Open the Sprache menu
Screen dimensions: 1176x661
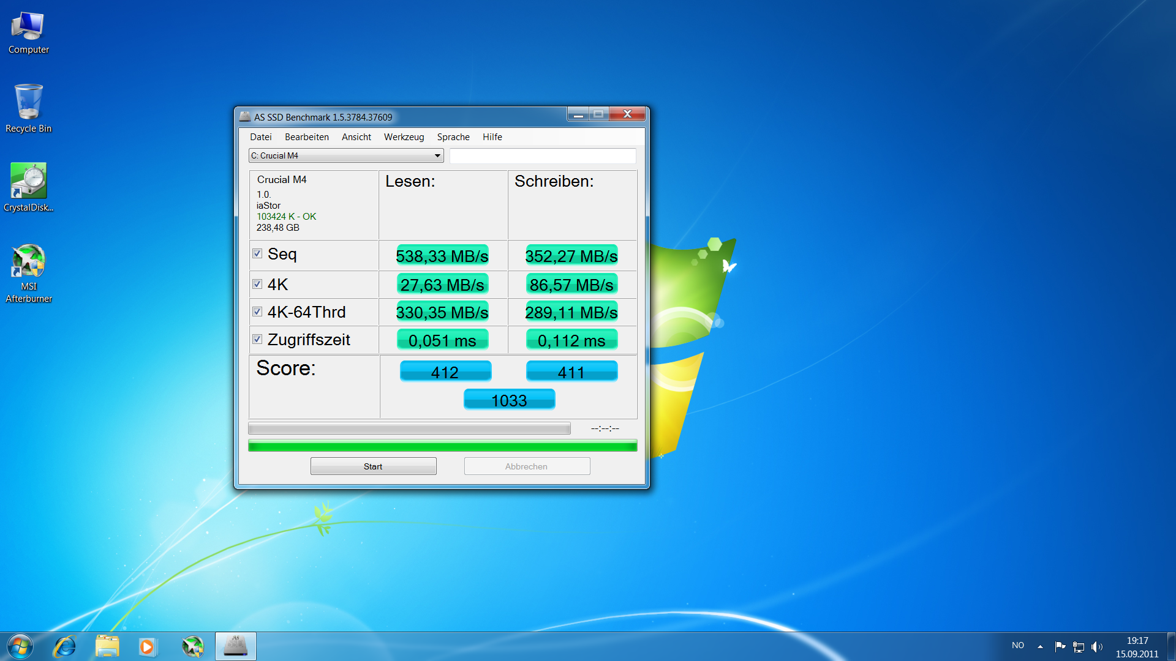[453, 137]
